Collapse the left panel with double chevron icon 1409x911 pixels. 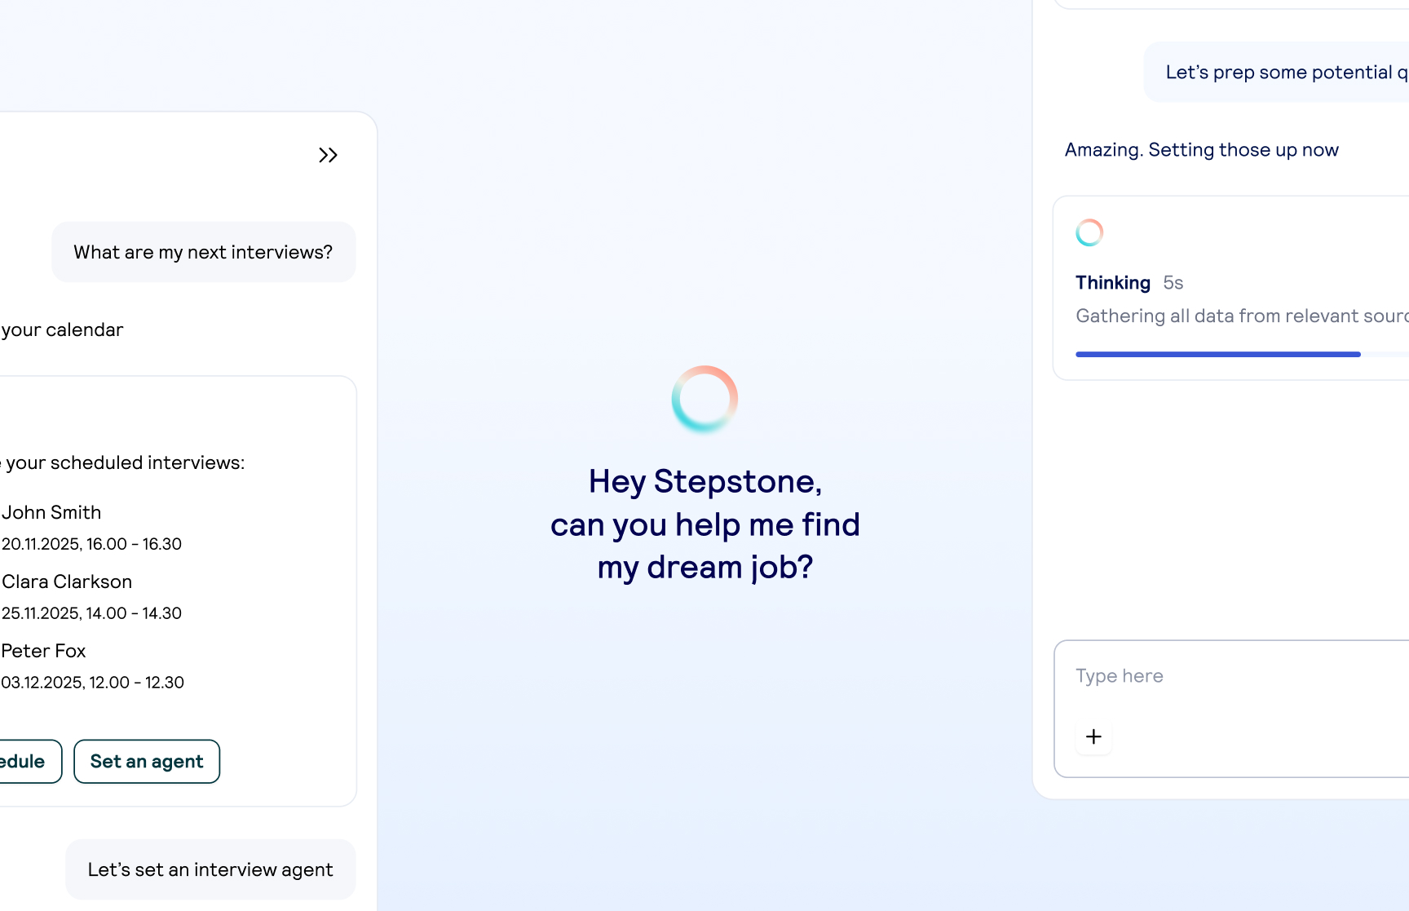click(x=328, y=155)
